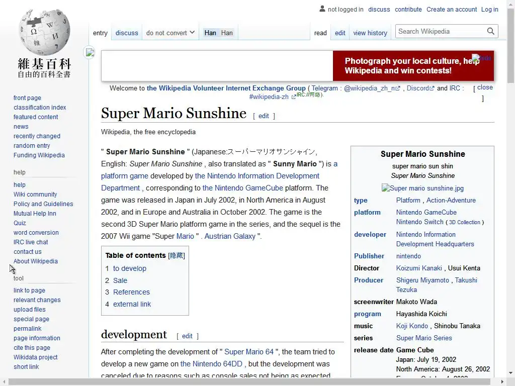
Task: Open About Wikipedia link
Action: point(36,261)
